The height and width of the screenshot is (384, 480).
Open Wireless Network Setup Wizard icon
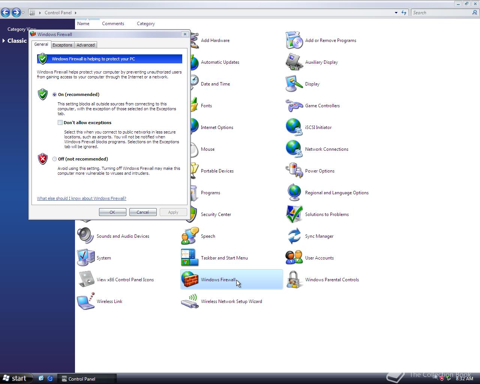pos(190,301)
